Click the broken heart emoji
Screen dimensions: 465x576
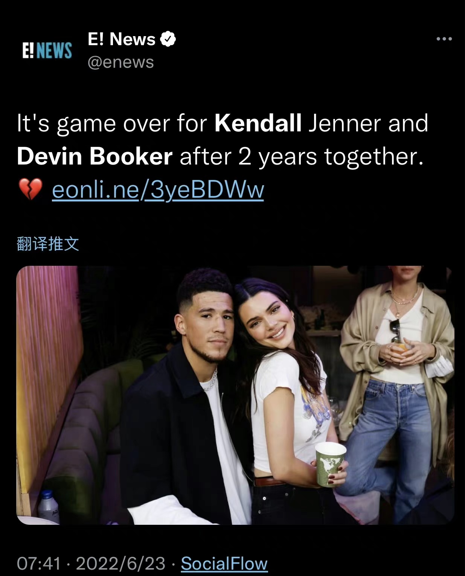coord(30,189)
